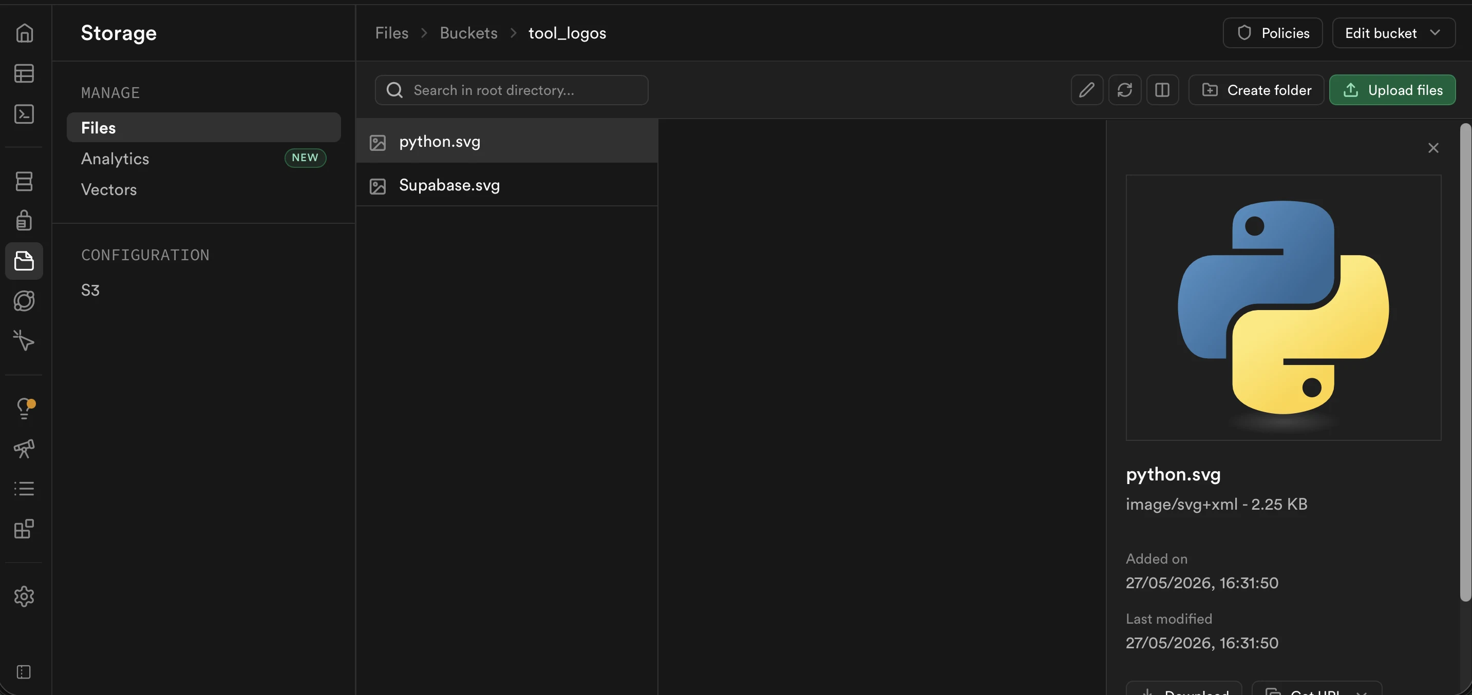Click the Search in root directory field
Viewport: 1472px width, 695px height.
[x=512, y=90]
